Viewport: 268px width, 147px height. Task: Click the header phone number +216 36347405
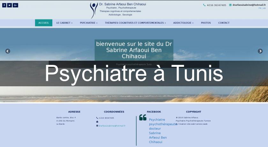[x=216, y=5]
